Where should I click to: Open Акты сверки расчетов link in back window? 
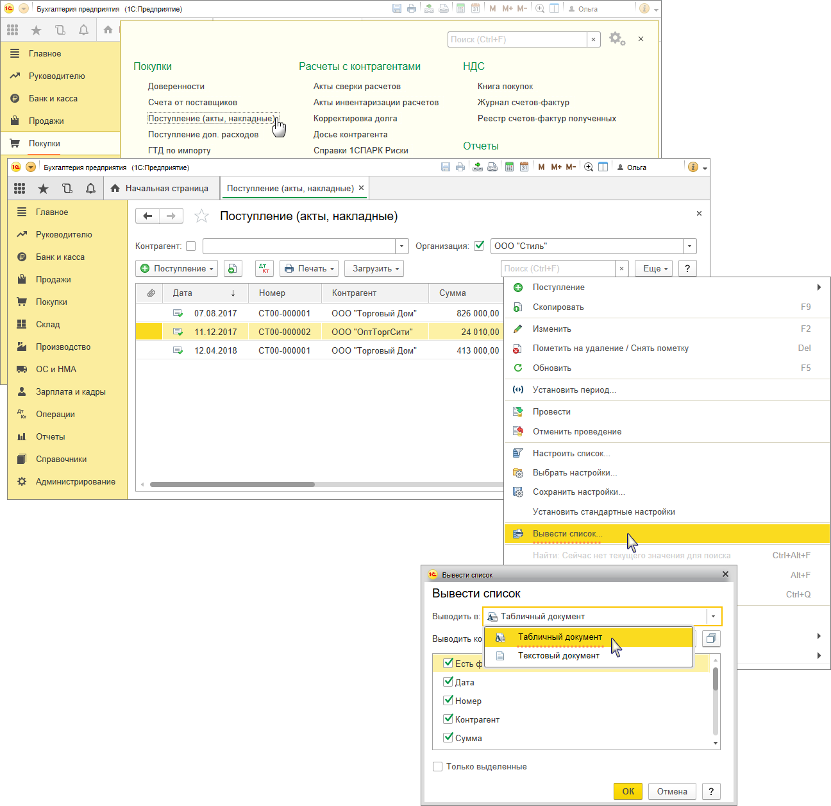[x=357, y=86]
